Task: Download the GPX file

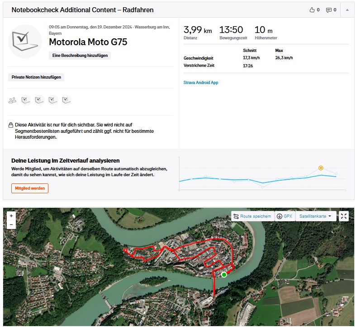Action: 285,216
